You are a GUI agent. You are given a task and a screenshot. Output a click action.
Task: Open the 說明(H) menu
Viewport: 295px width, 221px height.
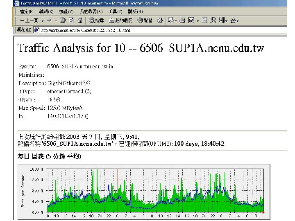click(x=136, y=11)
